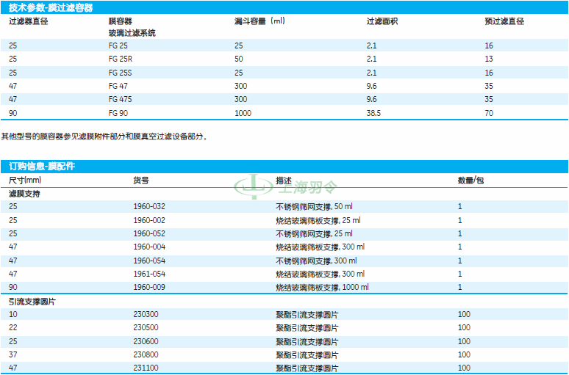Click the FG 25R model cell
The width and height of the screenshot is (569, 375).
point(120,59)
